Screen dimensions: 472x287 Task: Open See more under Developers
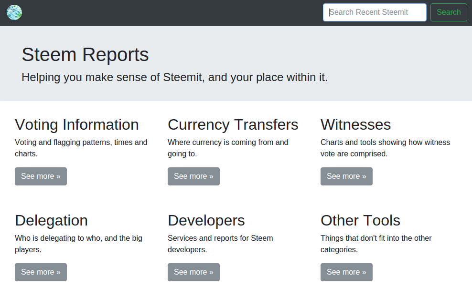193,272
